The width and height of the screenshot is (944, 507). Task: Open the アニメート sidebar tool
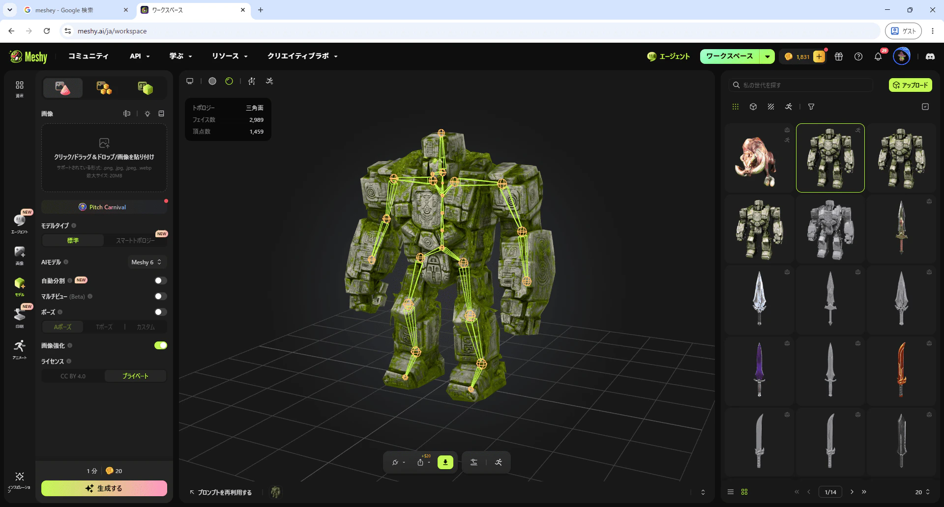click(20, 350)
